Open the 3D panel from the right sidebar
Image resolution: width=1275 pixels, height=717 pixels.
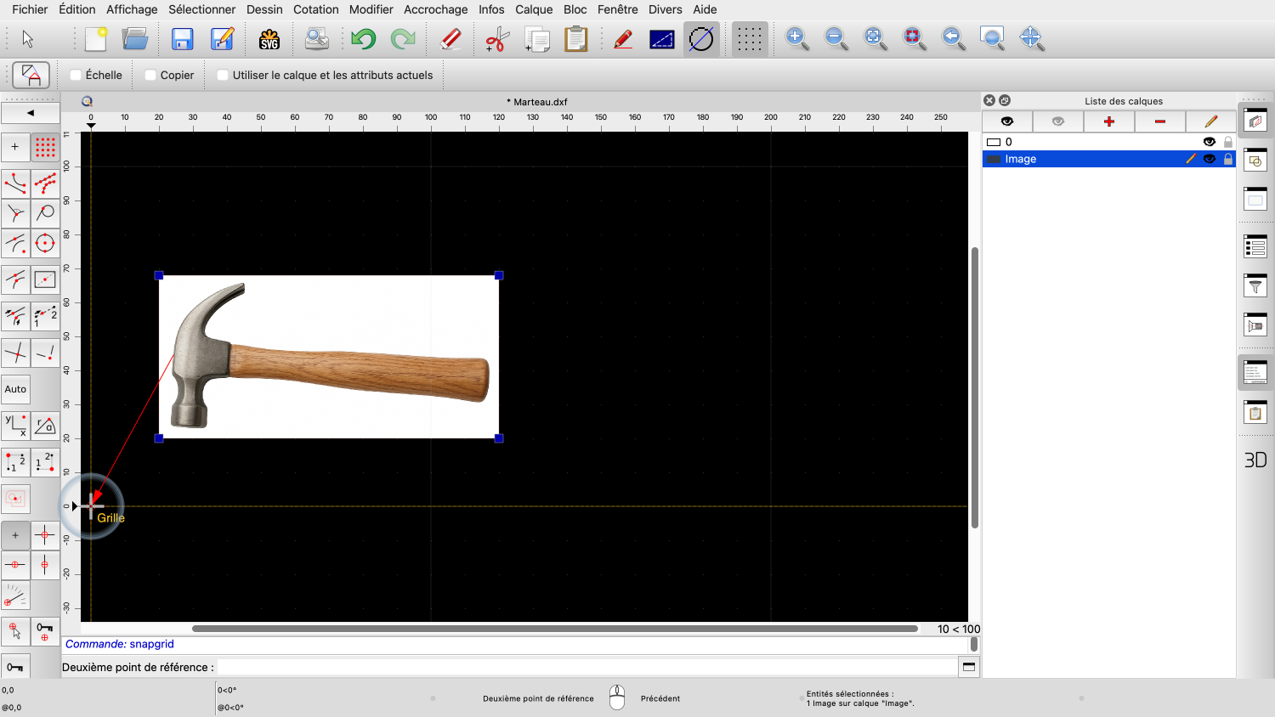click(1255, 460)
